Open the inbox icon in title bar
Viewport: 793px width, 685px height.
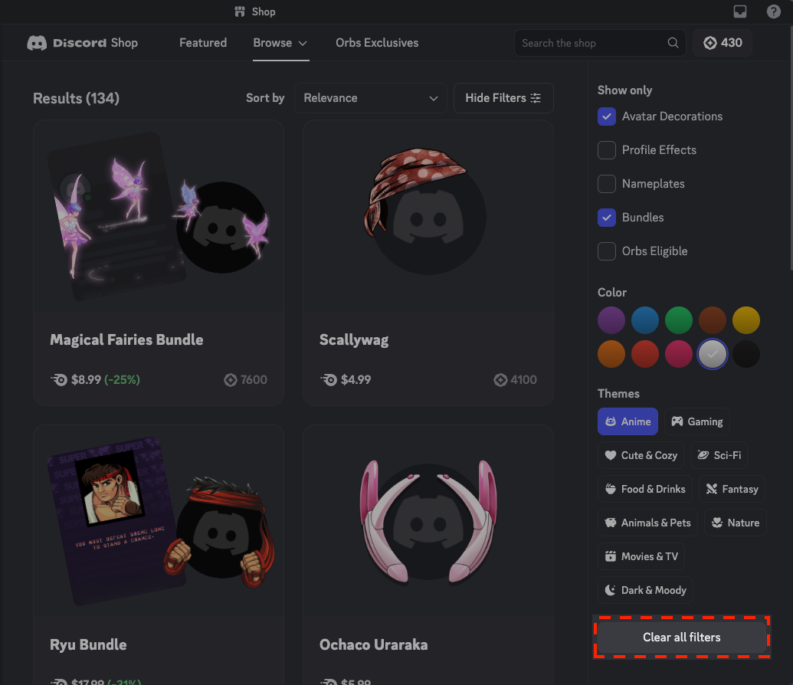click(740, 11)
